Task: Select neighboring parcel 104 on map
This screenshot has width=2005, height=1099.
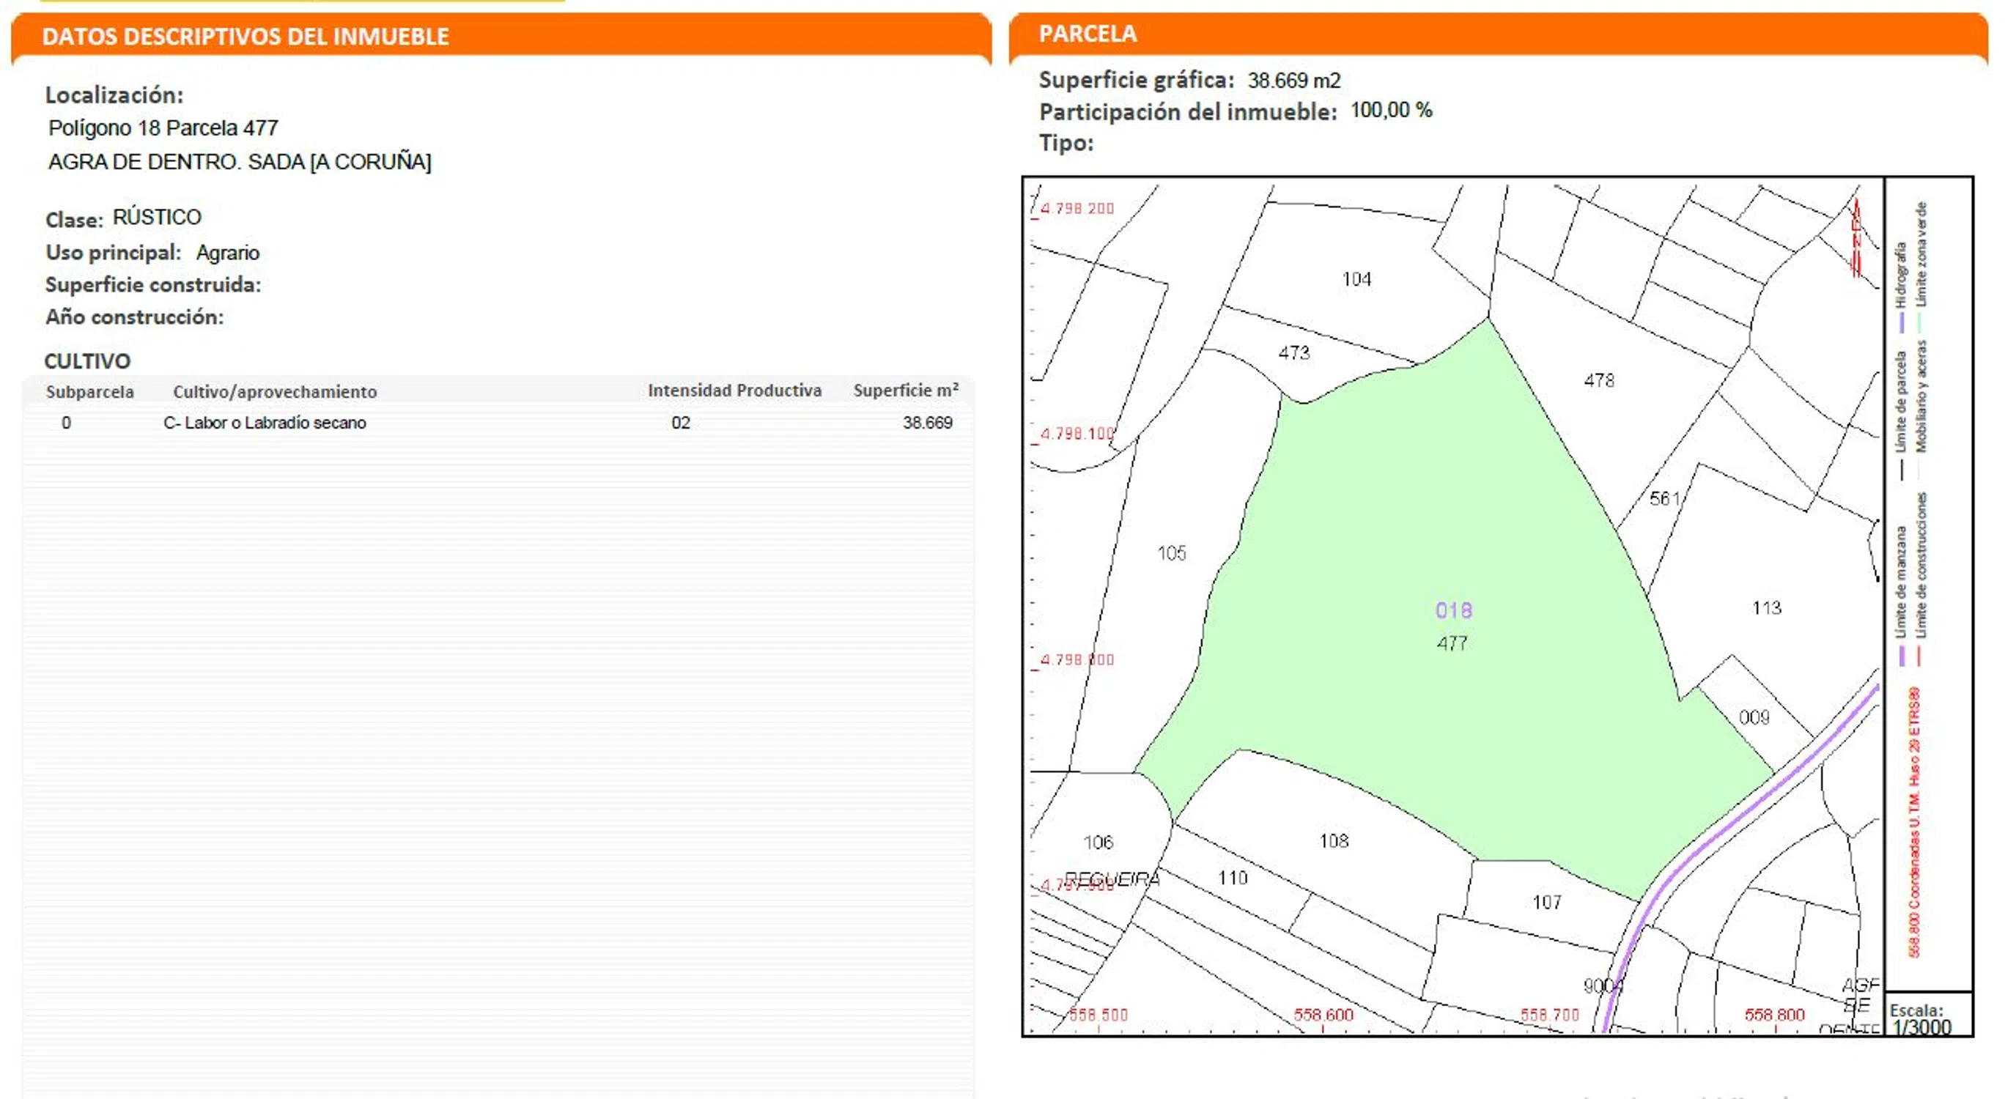Action: click(1356, 279)
